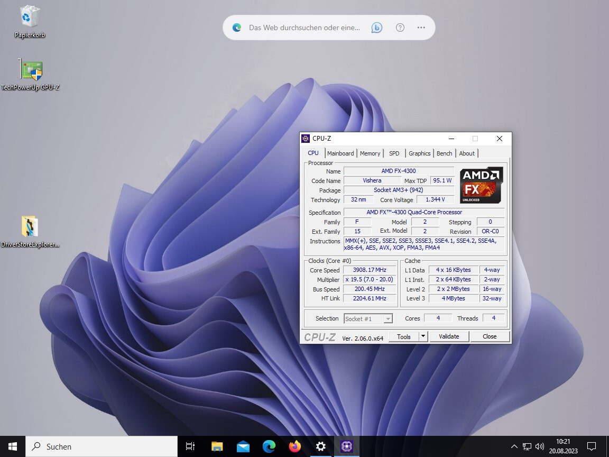
Task: Click the Level 3 value 4 MBytes
Action: click(453, 298)
